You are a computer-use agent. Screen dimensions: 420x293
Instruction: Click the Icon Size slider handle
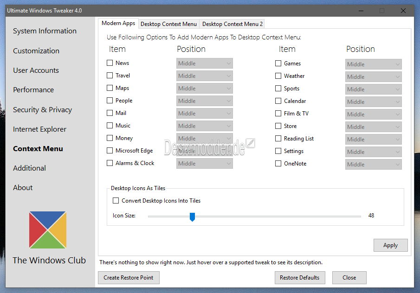pos(192,217)
